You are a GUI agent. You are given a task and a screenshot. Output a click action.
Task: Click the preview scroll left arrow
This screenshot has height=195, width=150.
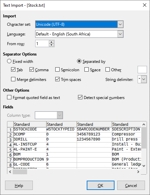(10, 172)
